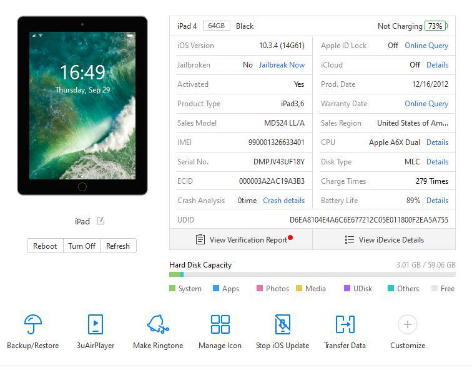Refresh the device information
The width and height of the screenshot is (472, 370).
click(118, 246)
